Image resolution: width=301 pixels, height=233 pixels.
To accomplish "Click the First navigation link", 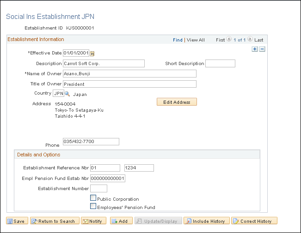I will click(220, 40).
